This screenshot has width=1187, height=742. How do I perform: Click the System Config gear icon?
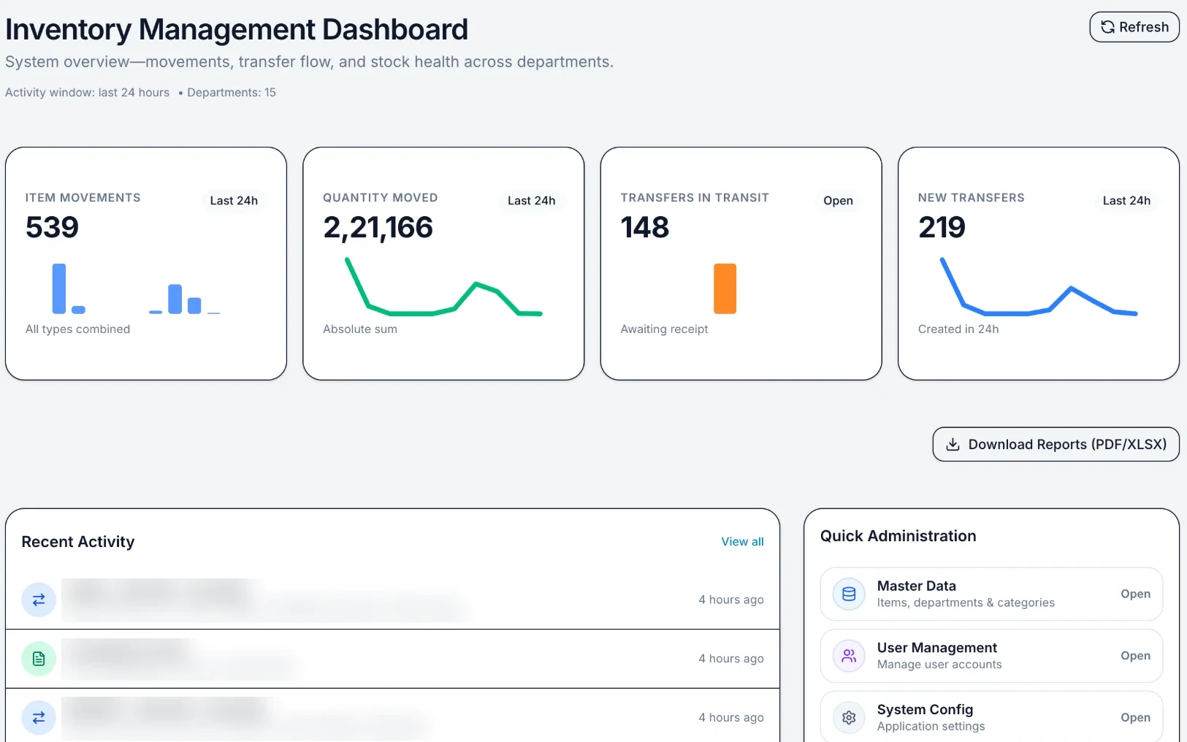(849, 718)
